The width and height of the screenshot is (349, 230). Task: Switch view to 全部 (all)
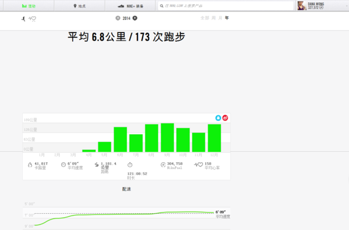tap(205, 18)
